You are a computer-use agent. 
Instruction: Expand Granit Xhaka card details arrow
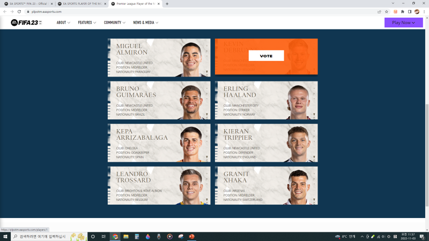click(x=314, y=200)
